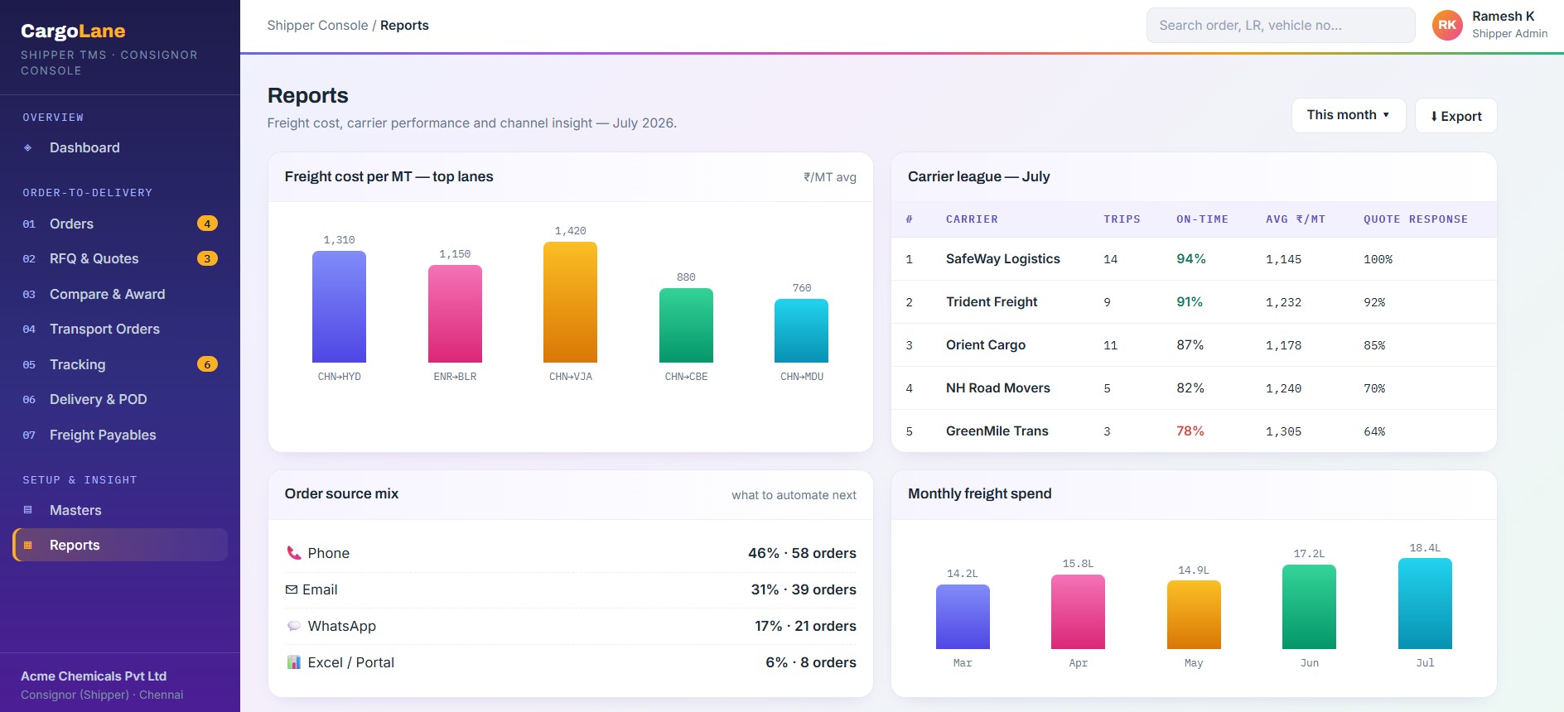This screenshot has width=1564, height=712.
Task: Open Delivery & POD page
Action: 120,399
